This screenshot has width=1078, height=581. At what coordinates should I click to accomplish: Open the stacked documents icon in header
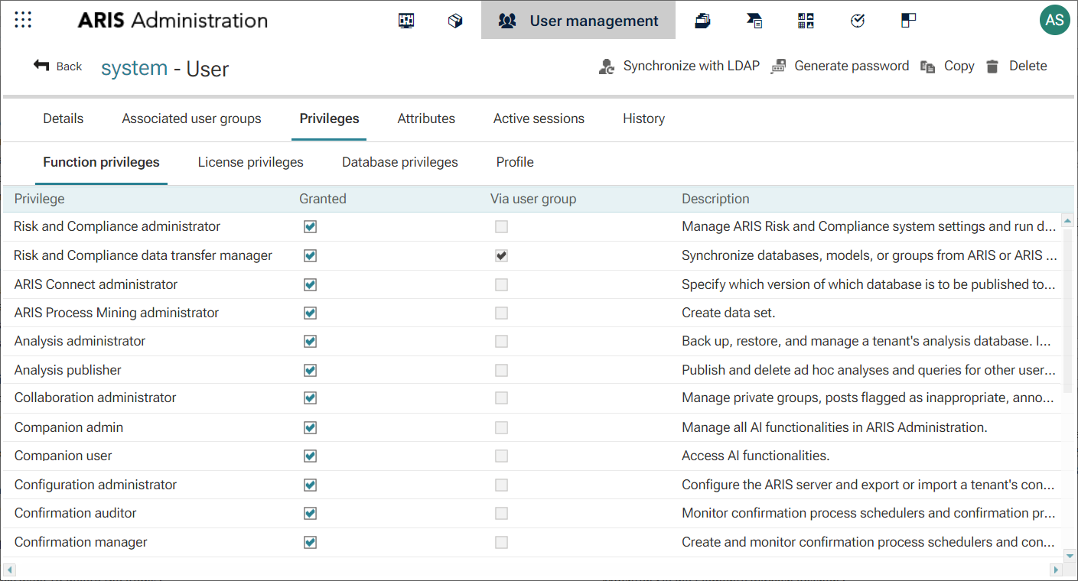tap(702, 21)
